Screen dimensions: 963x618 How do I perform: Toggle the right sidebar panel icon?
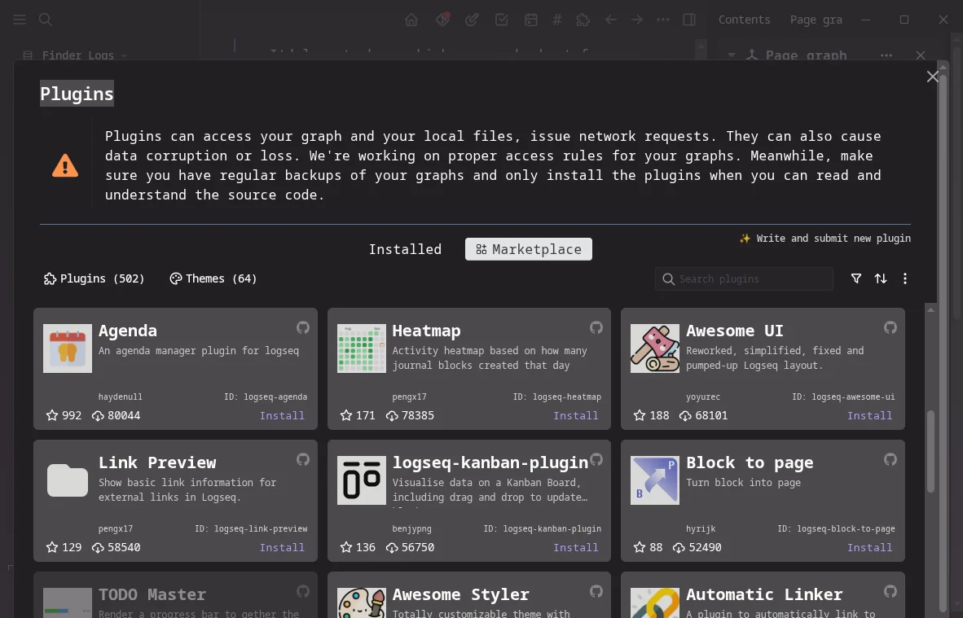click(x=689, y=20)
